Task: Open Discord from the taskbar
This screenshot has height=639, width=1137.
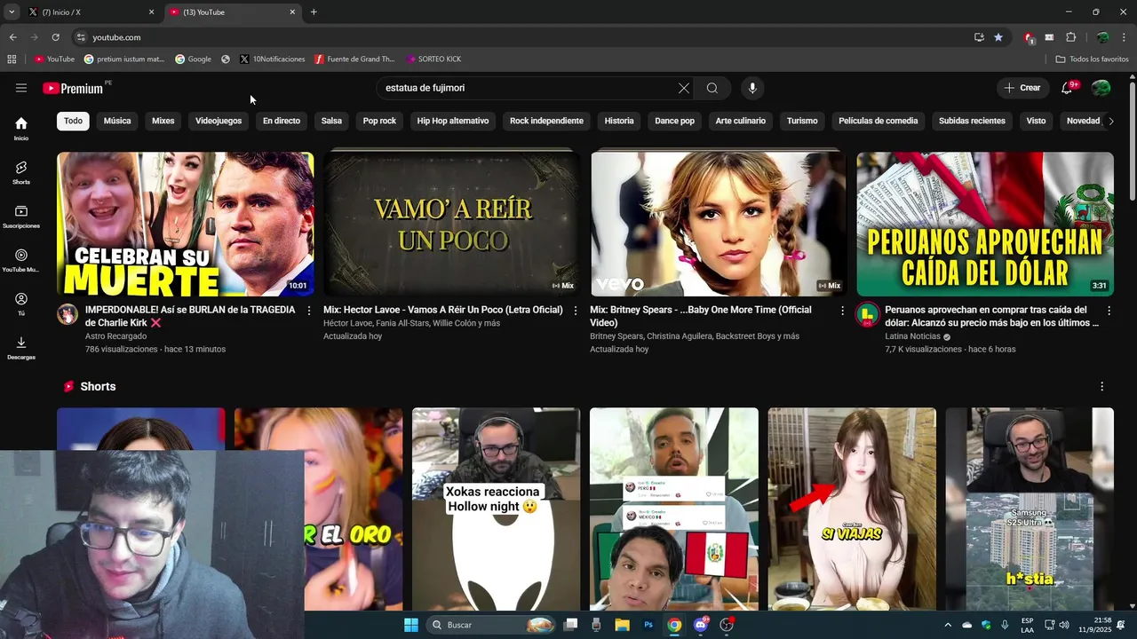Action: click(x=701, y=625)
